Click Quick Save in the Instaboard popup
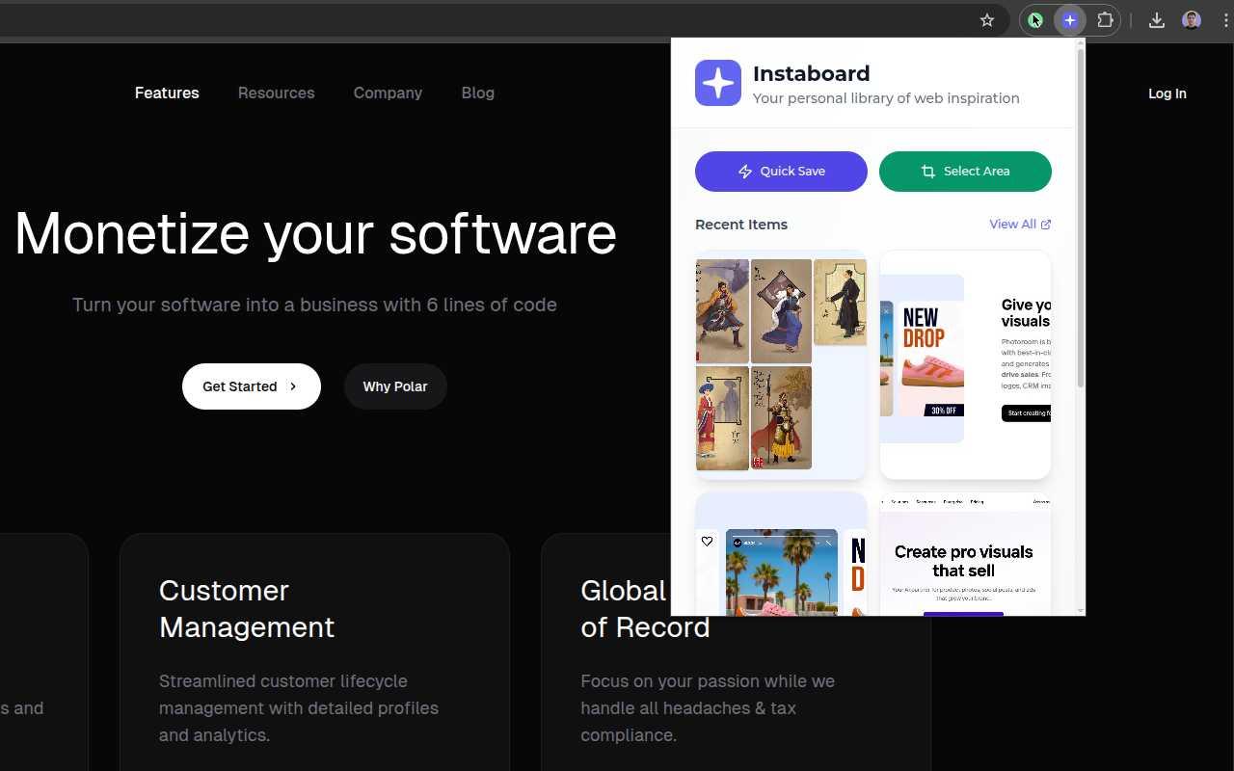The width and height of the screenshot is (1234, 771). tap(781, 171)
